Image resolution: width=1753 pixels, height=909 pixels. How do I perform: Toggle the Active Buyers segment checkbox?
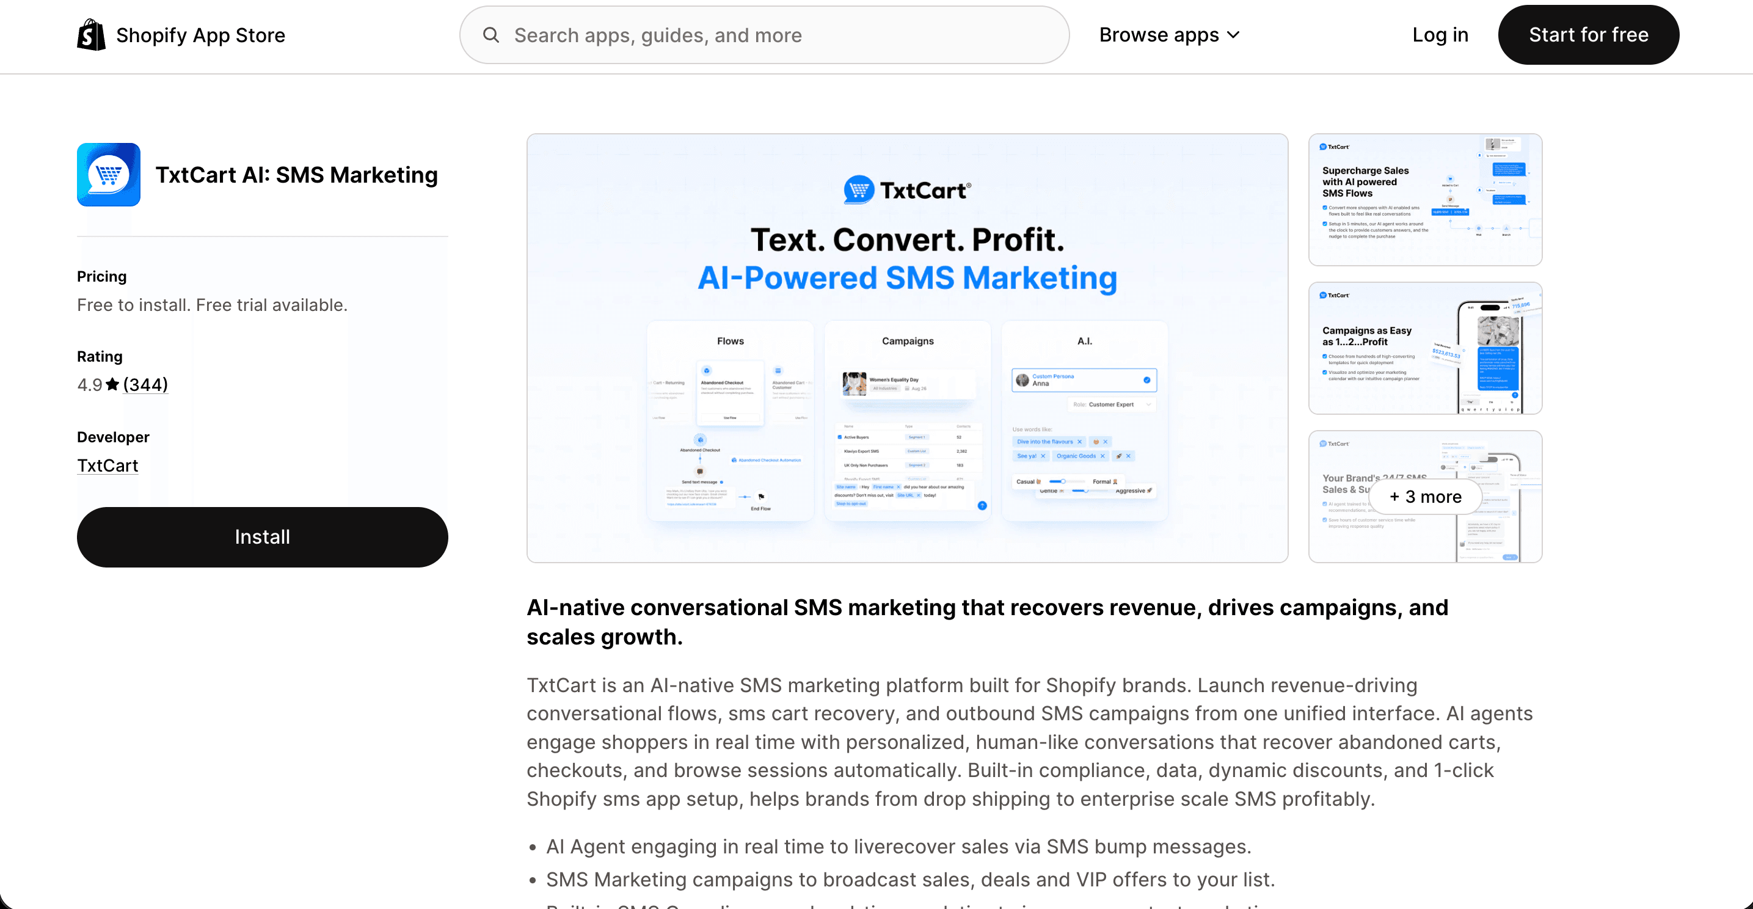(840, 437)
